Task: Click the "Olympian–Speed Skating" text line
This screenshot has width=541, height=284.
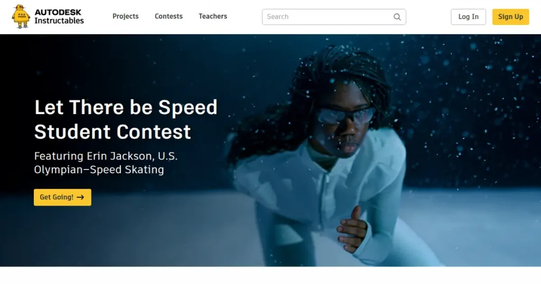Action: [99, 169]
